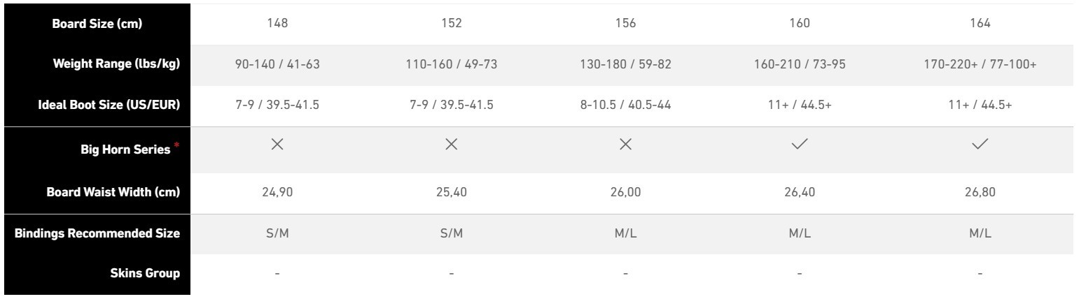The height and width of the screenshot is (299, 1079).
Task: Select the 156 board size cell
Action: pos(625,24)
